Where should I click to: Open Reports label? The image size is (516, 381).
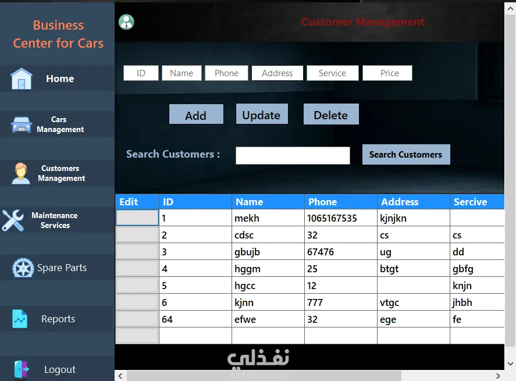[x=58, y=319]
